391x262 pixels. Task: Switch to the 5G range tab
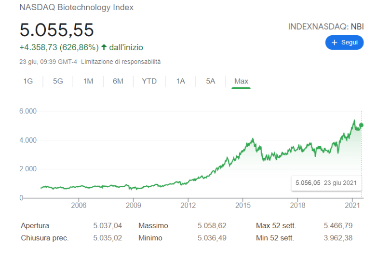(58, 82)
